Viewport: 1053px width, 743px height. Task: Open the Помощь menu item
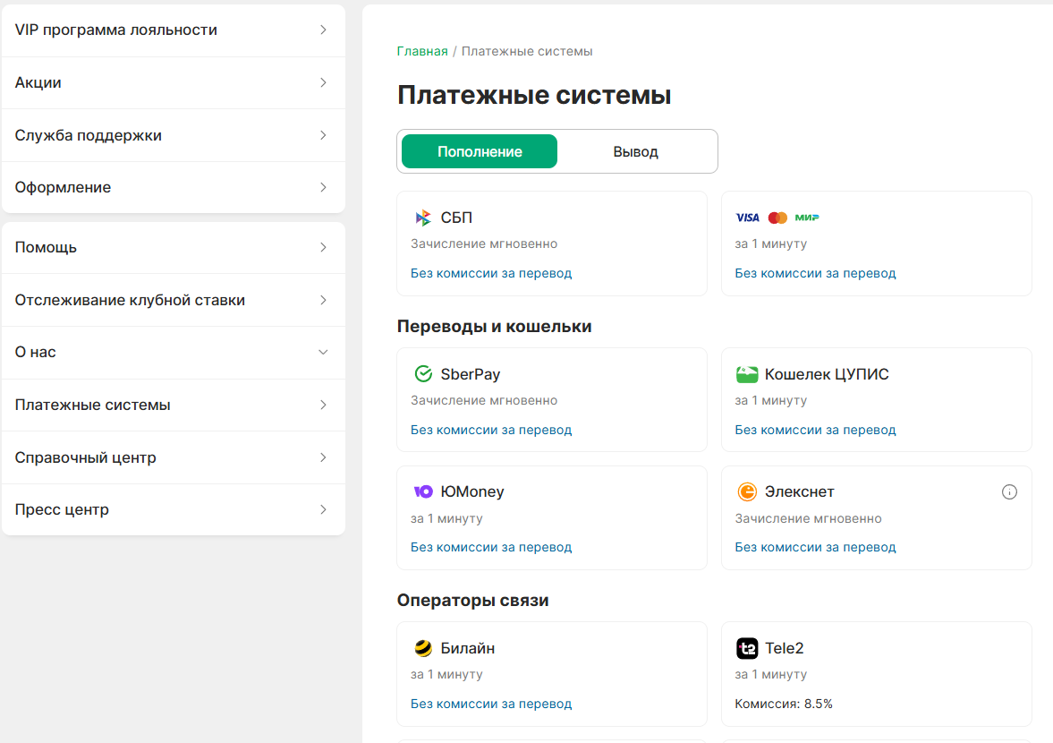174,247
